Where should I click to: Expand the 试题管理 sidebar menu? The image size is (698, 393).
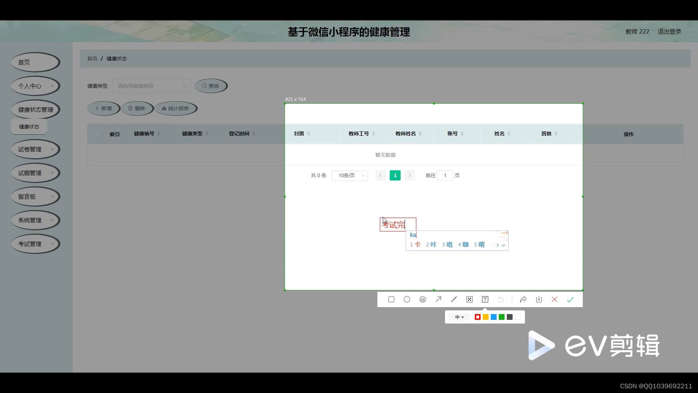35,173
